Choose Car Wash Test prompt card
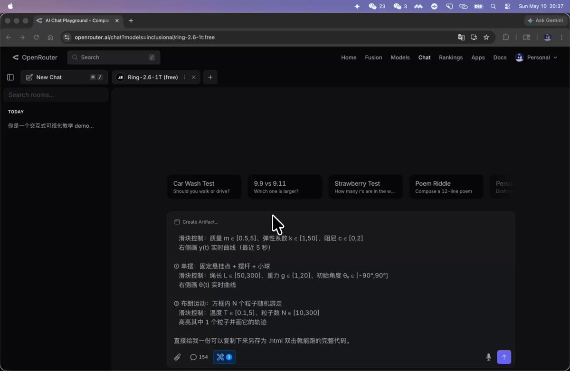 (x=204, y=187)
